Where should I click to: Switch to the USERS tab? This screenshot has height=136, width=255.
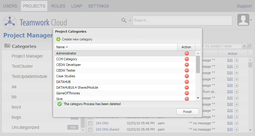click(10, 6)
